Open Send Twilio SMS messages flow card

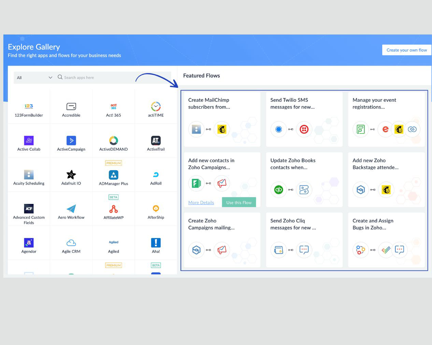(x=304, y=119)
